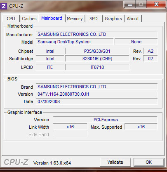Click the motherboard Manufacturer field
This screenshot has width=167, height=172.
coord(97,34)
